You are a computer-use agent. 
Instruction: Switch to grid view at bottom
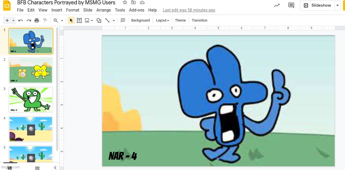(37, 168)
